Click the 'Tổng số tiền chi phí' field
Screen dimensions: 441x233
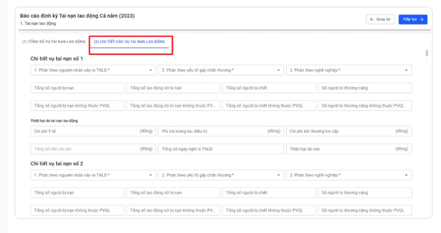pos(93,149)
